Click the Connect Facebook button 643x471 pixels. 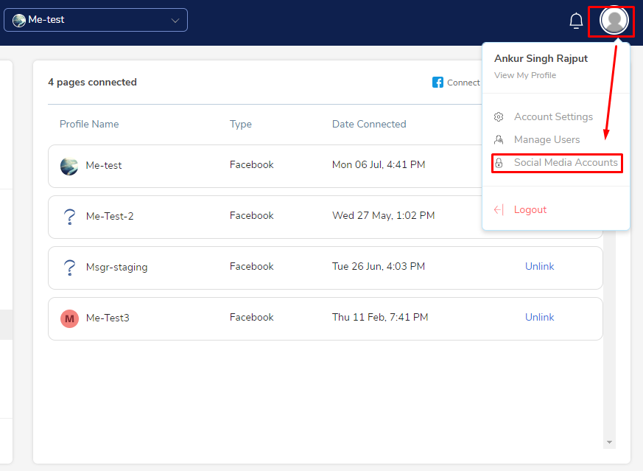456,83
